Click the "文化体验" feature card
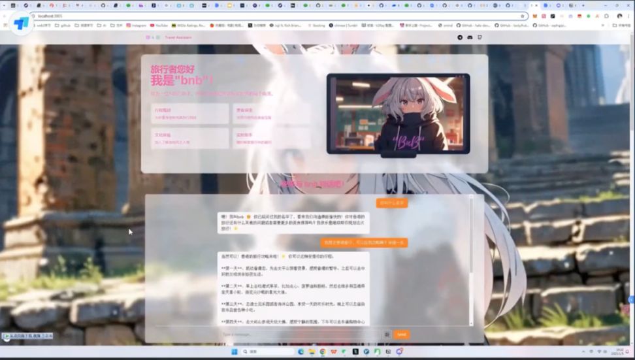This screenshot has width=635, height=360. [190, 139]
